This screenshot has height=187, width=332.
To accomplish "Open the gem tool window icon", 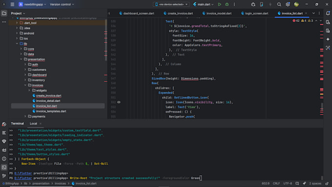I will click(4, 141).
